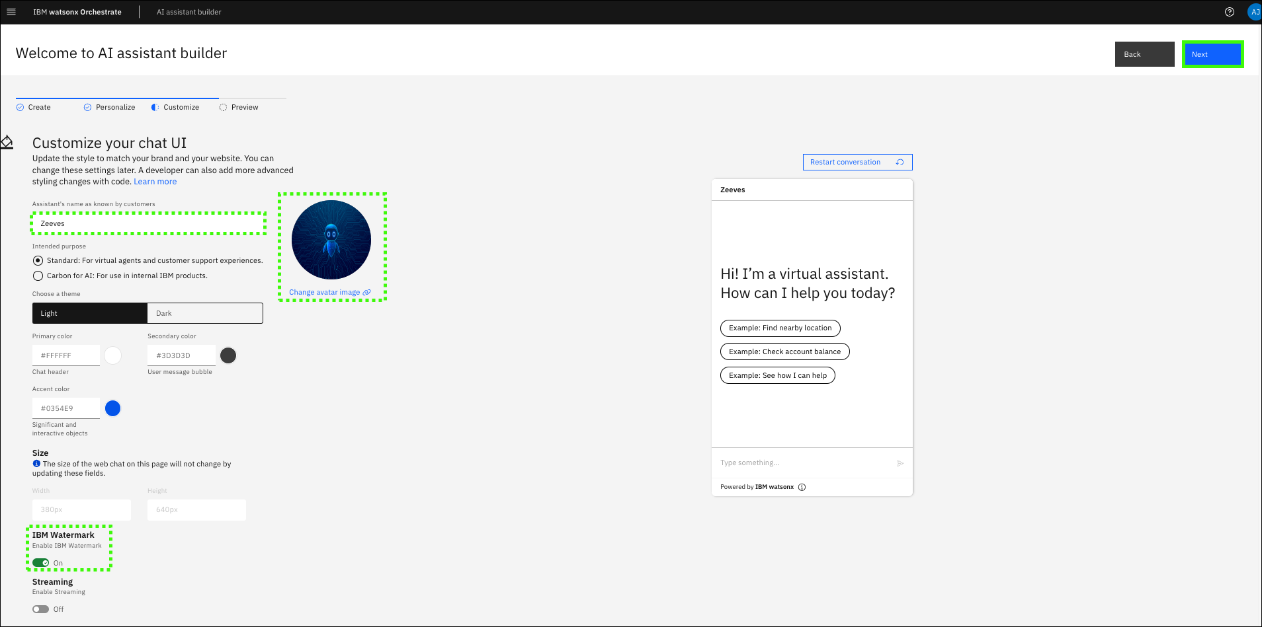Click the paint bucket customize icon
1262x627 pixels.
(x=7, y=142)
